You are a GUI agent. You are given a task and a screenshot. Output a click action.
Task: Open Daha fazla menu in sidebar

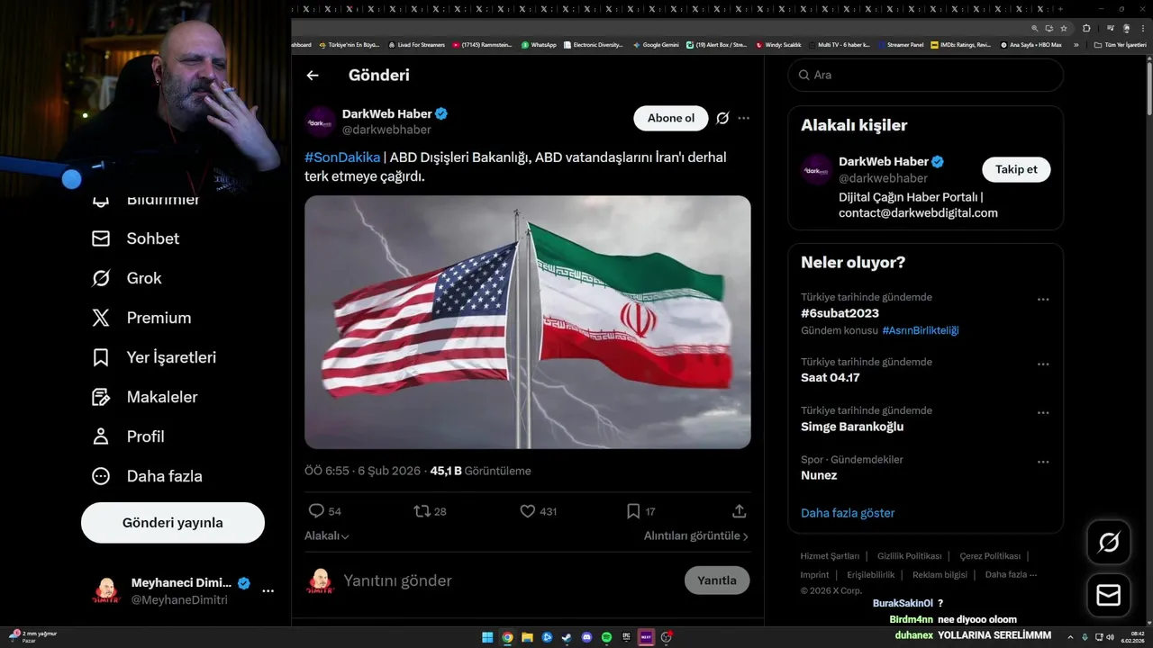(147, 476)
